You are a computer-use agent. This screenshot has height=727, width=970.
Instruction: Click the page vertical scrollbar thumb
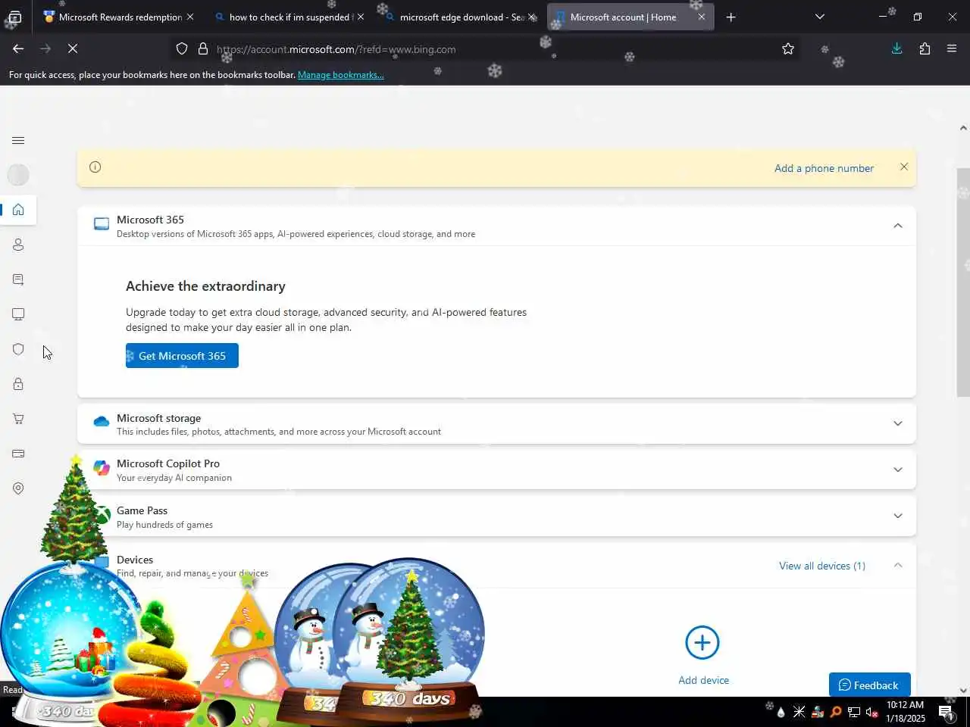point(963,282)
